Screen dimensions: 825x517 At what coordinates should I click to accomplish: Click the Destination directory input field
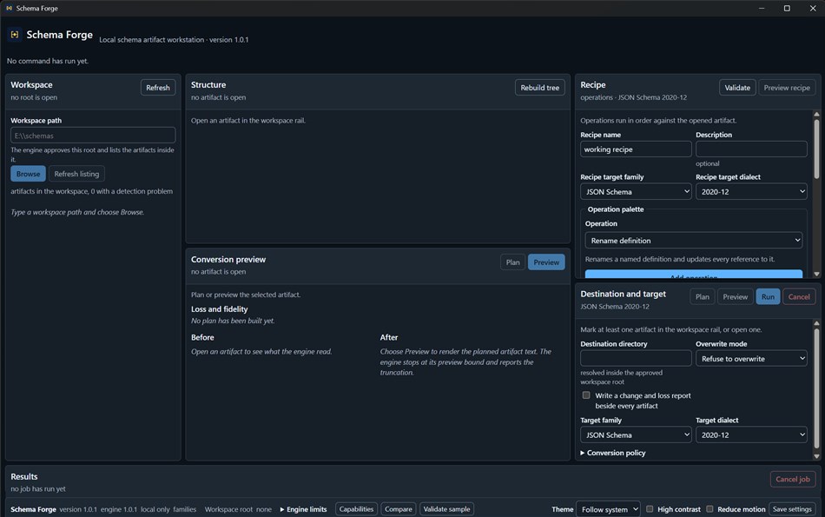pos(636,358)
